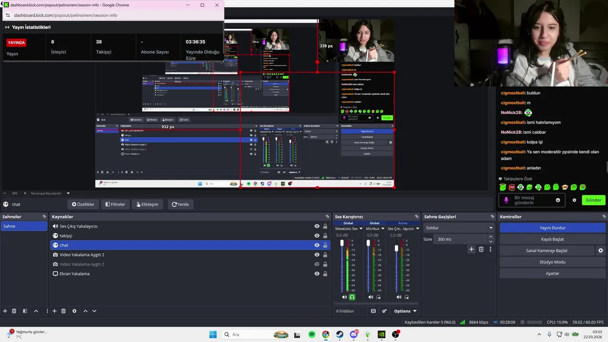
Task: Mute the Masaüstü Ses channel speaker
Action: coord(344,297)
